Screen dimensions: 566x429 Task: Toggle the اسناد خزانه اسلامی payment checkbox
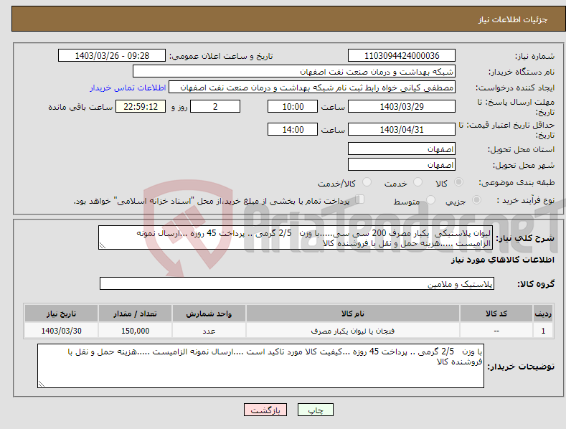(359, 199)
